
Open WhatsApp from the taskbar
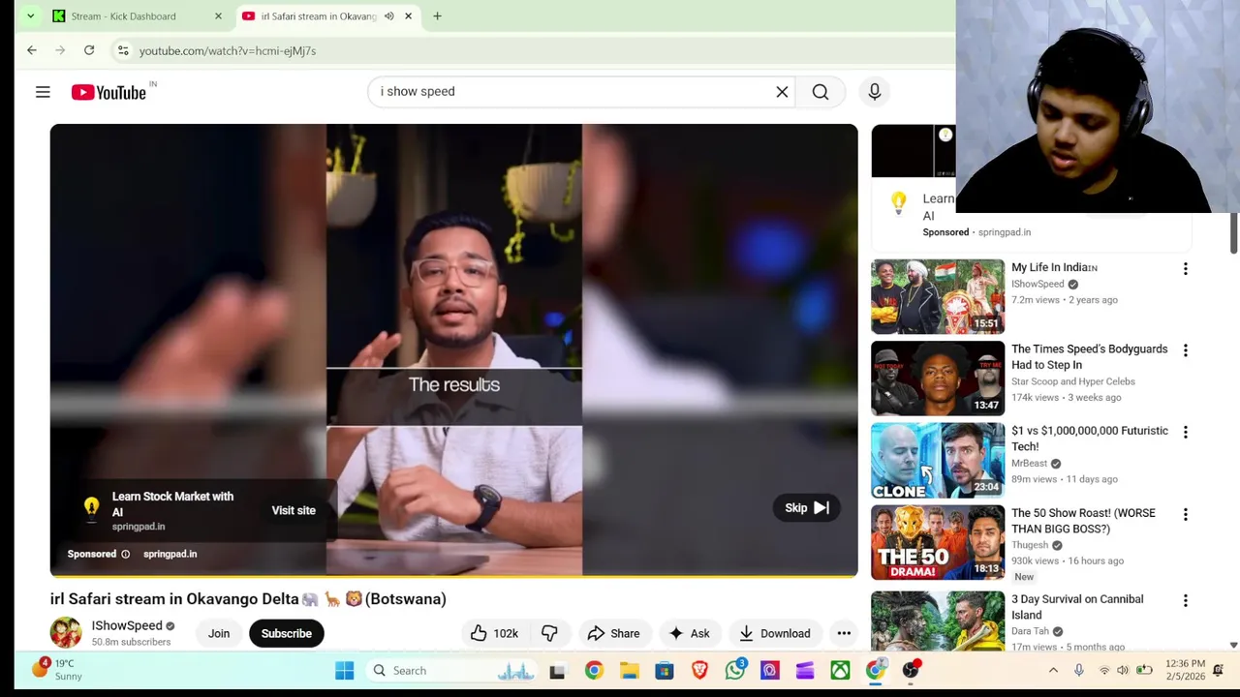[x=735, y=670]
